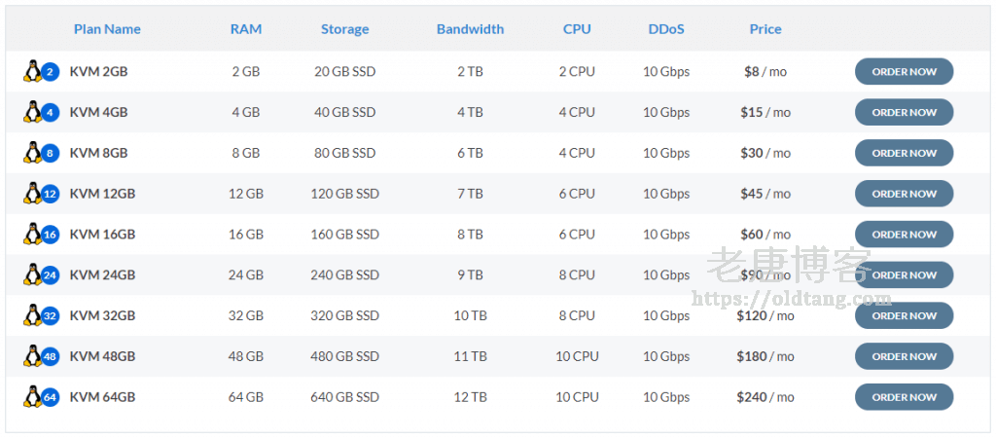Order the KVM 8GB plan

[x=904, y=153]
